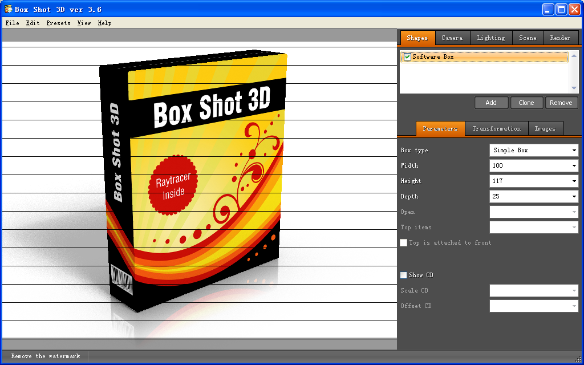The width and height of the screenshot is (584, 365).
Task: Click the Offset CD dropdown
Action: point(534,306)
